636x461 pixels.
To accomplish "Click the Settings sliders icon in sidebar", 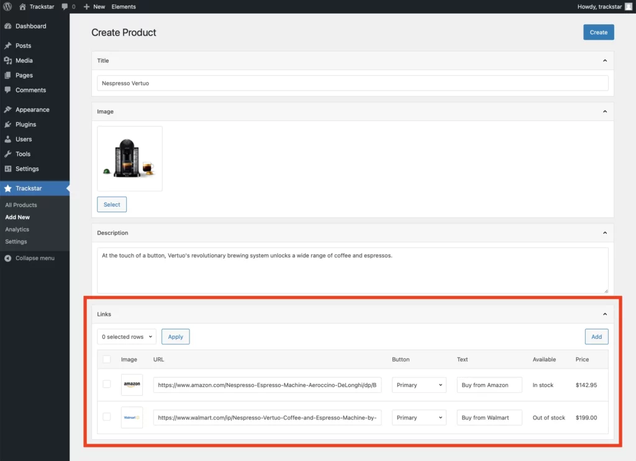I will (7, 169).
